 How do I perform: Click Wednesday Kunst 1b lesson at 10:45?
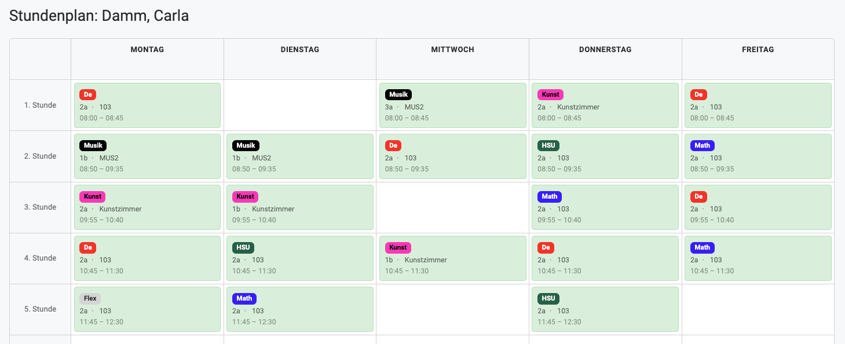(x=453, y=258)
